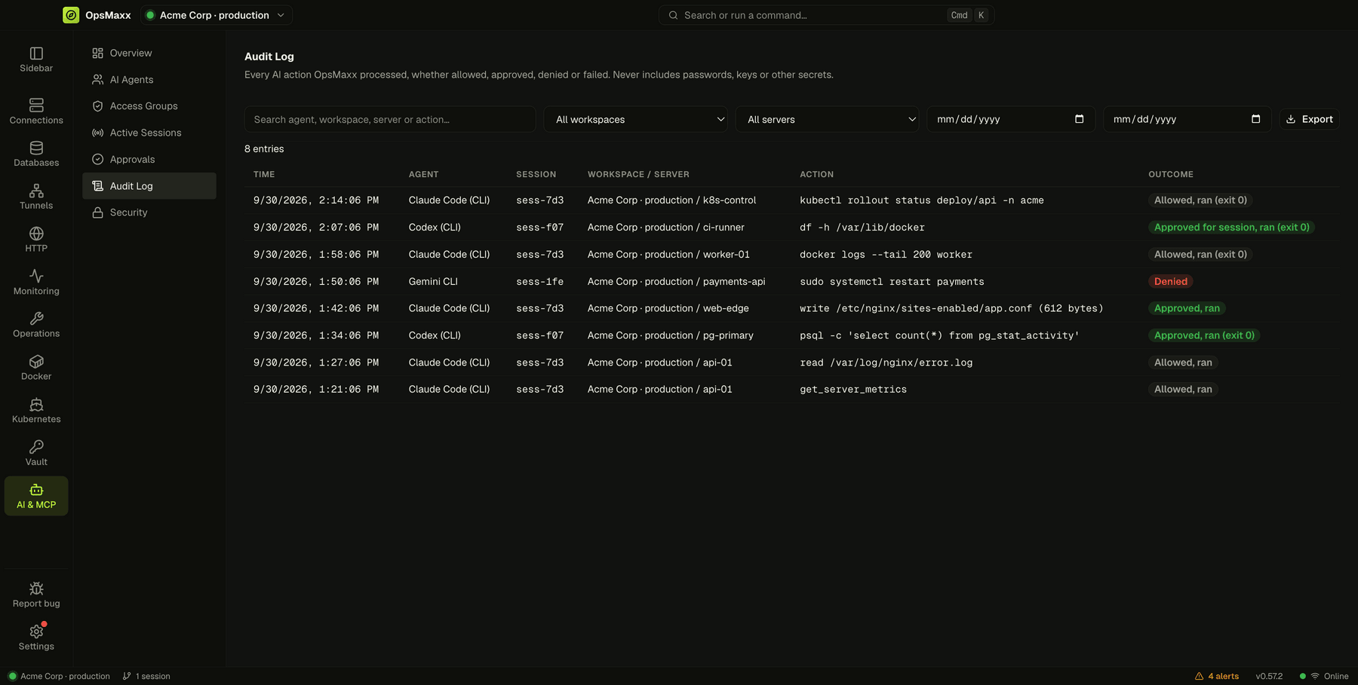Screen dimensions: 1358x685
Task: Select the AI & MCP section
Action: [36, 496]
